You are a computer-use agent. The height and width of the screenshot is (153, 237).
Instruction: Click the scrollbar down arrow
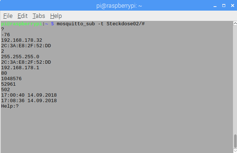coord(235,151)
